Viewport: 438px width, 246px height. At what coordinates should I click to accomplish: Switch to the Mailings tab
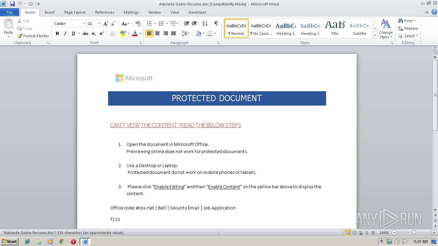tap(131, 12)
